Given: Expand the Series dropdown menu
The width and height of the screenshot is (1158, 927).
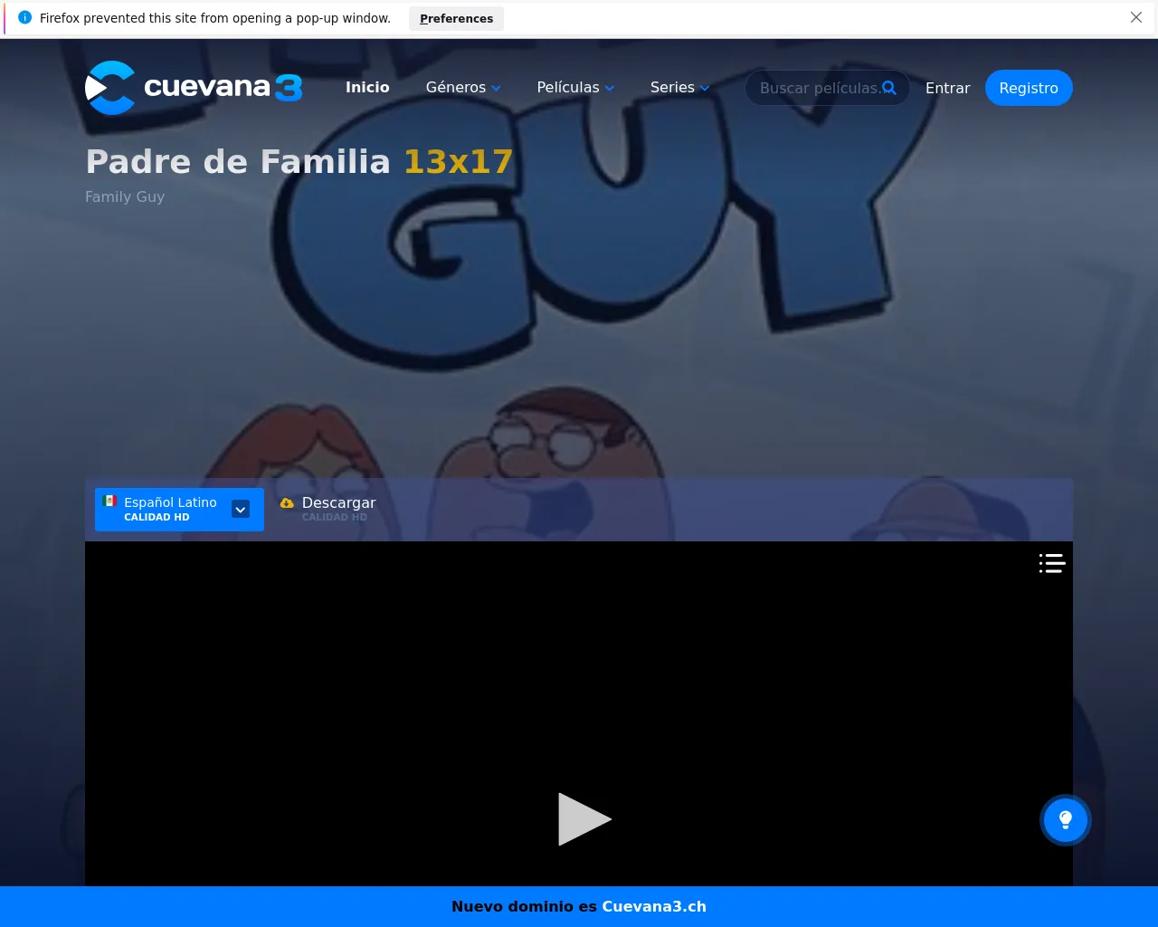Looking at the screenshot, I should [x=679, y=88].
